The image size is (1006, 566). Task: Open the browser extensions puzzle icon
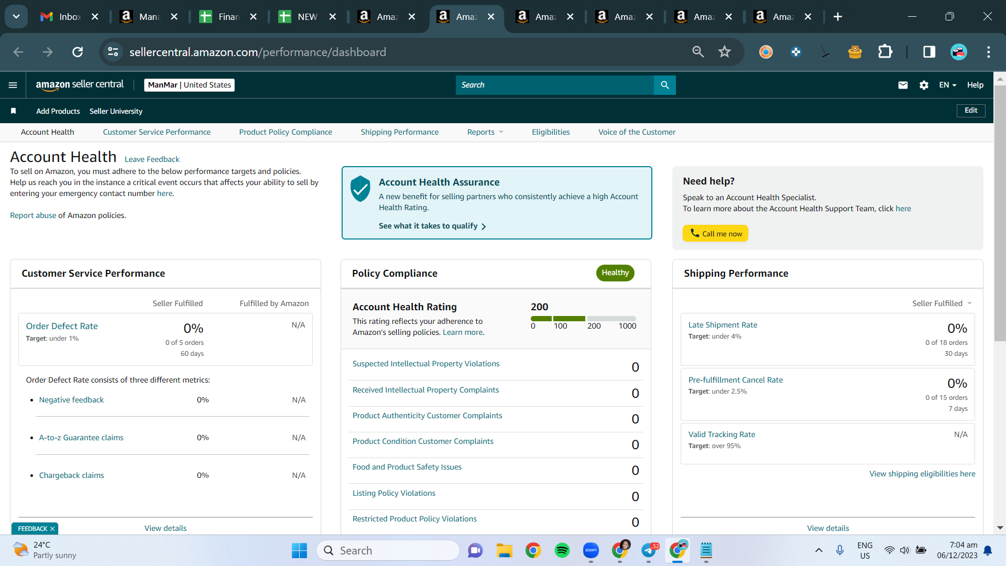(x=885, y=52)
